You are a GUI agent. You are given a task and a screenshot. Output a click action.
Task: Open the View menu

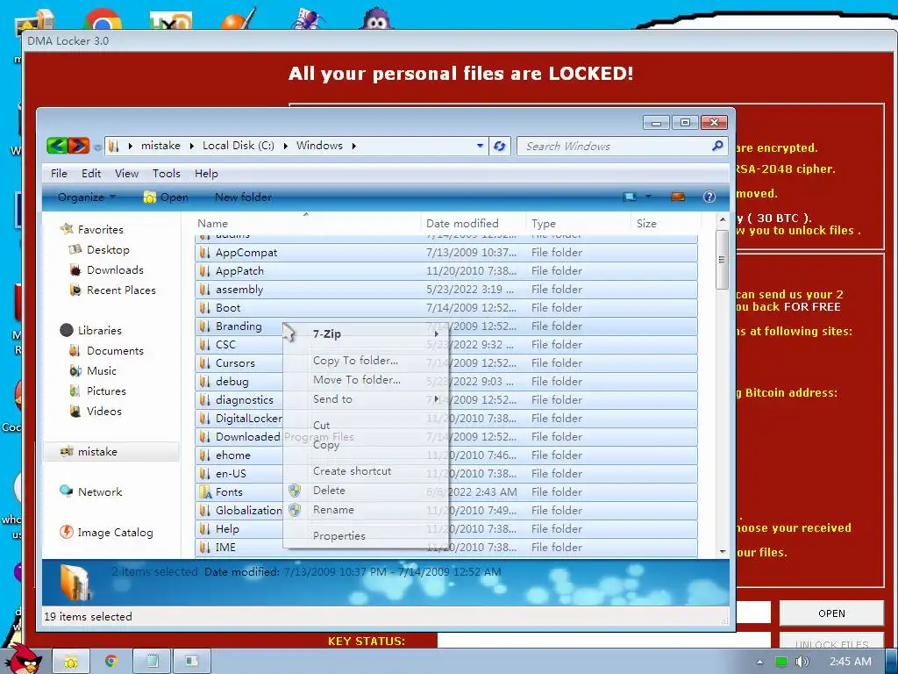point(126,174)
